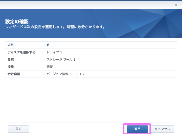The width and height of the screenshot is (182, 134).
Task: Click the バージョン情報 36.36 TB value
Action: (65, 74)
